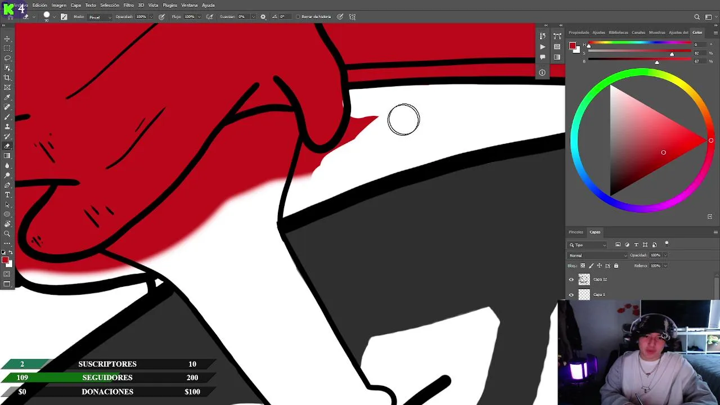The image size is (720, 405).
Task: Toggle lock image pixels brush icon
Action: (x=591, y=265)
